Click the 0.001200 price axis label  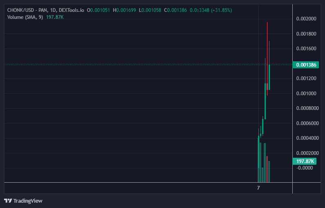(x=306, y=78)
